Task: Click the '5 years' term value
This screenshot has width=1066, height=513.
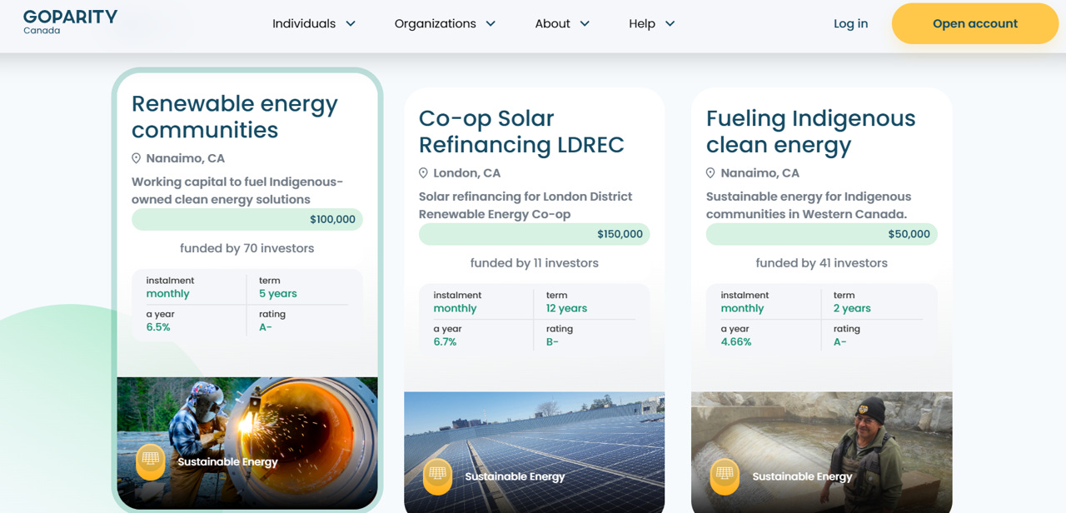Action: 277,294
